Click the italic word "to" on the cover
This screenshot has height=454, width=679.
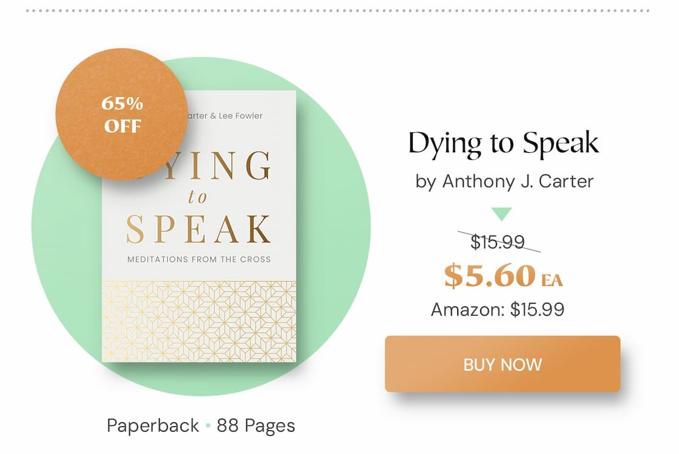pos(197,197)
